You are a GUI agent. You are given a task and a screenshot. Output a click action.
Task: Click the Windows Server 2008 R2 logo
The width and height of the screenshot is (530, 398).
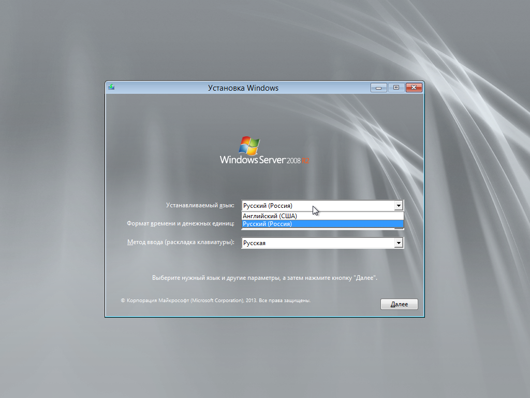coord(264,151)
